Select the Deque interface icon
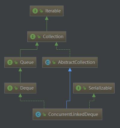Screen dimensions: 120x128 [x=10, y=88]
